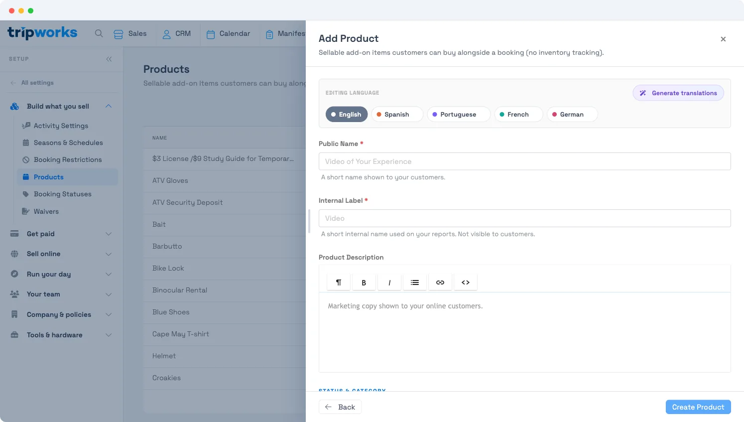The image size is (744, 422).
Task: Open the Binocular Rental product row
Action: [225, 290]
